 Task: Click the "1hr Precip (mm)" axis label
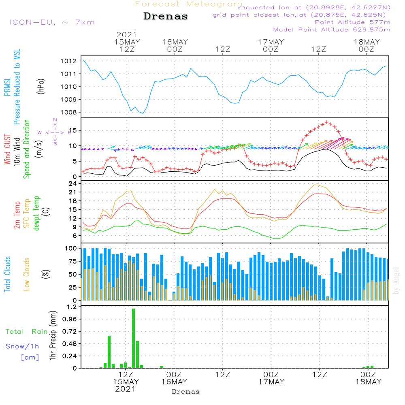click(x=53, y=335)
